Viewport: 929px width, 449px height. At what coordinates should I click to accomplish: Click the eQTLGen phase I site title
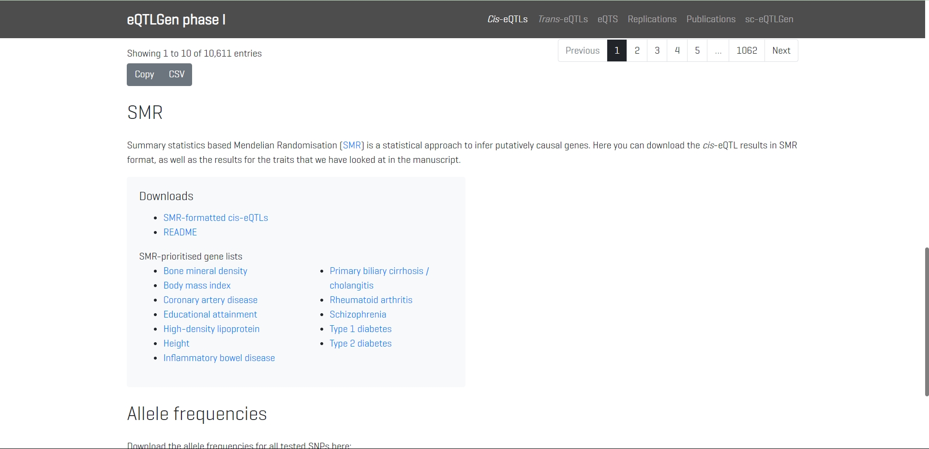coord(176,19)
